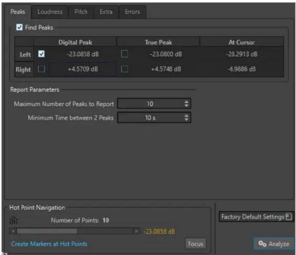Image resolution: width=296 pixels, height=255 pixels.
Task: Select the Errors tab
Action: pyautogui.click(x=133, y=12)
